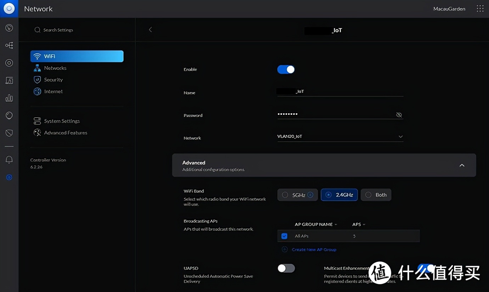Open the Alerts bell icon

click(9, 160)
